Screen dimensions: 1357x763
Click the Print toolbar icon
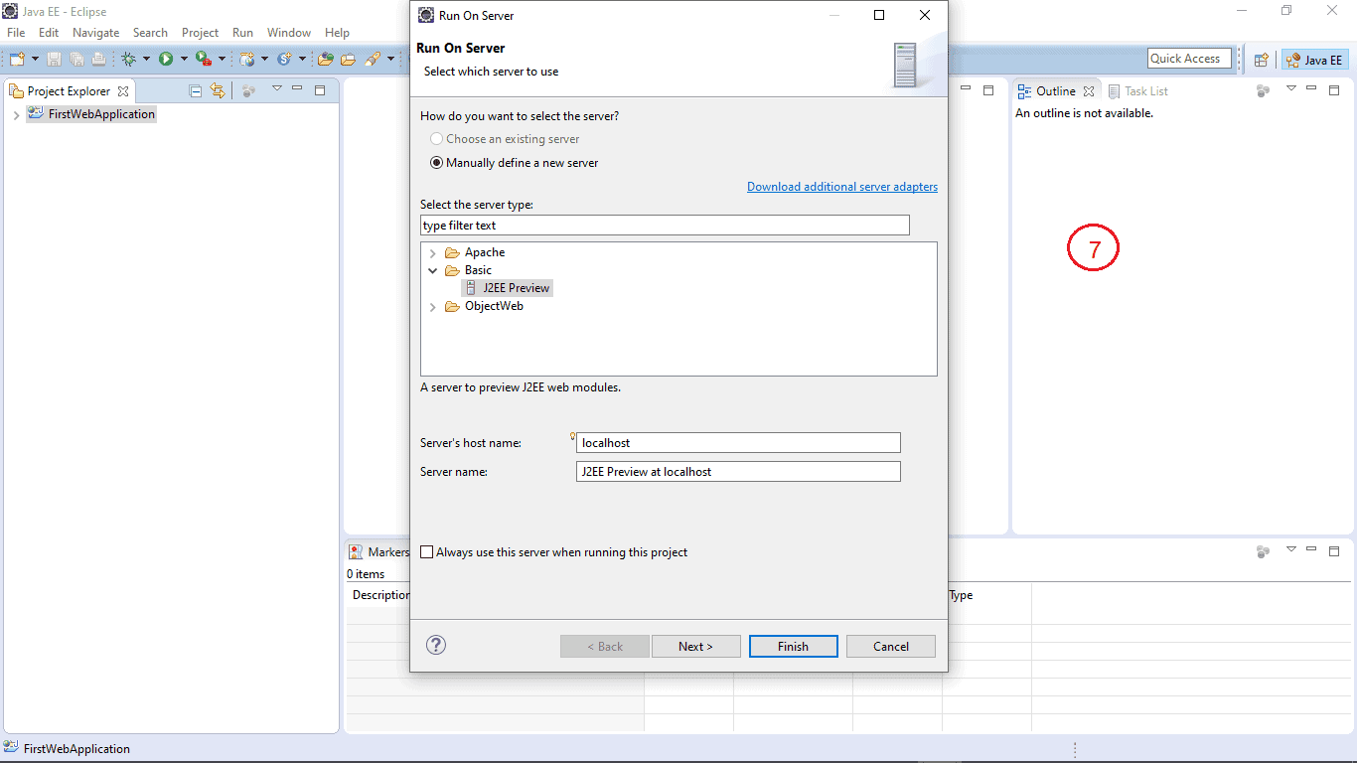click(98, 60)
